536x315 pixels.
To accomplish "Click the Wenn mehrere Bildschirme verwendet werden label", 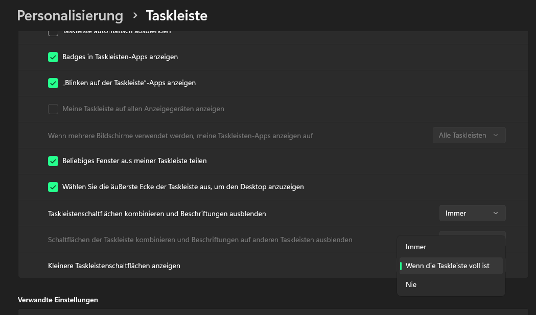I will click(180, 136).
